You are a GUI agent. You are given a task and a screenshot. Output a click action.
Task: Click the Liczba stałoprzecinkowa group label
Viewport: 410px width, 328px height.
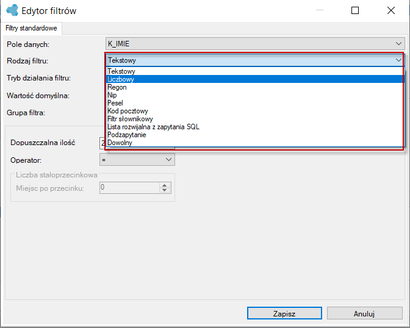click(x=57, y=175)
